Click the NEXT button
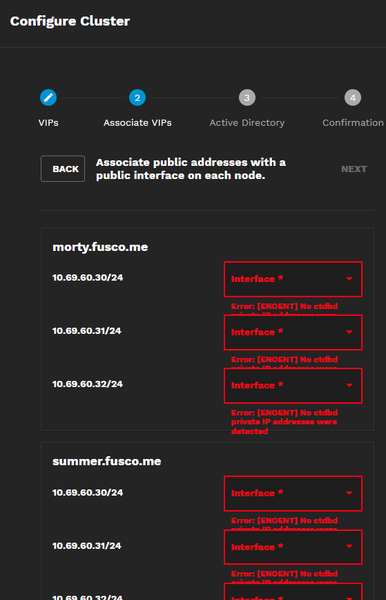386x600 pixels. 354,169
